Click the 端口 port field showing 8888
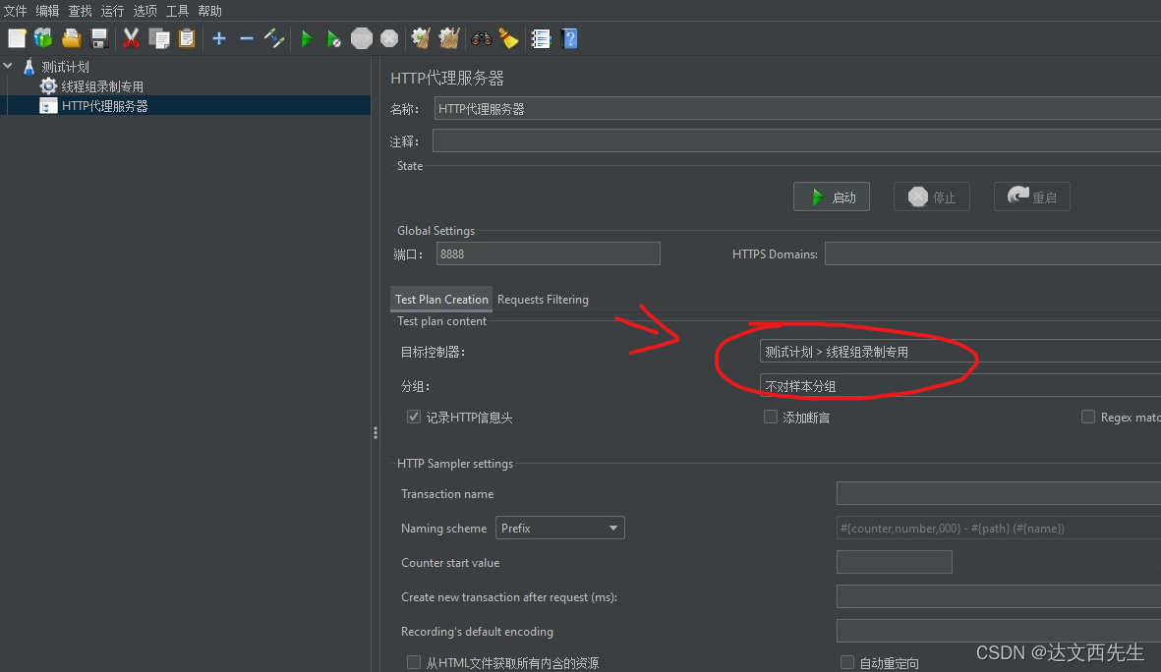The width and height of the screenshot is (1161, 672). coord(548,253)
